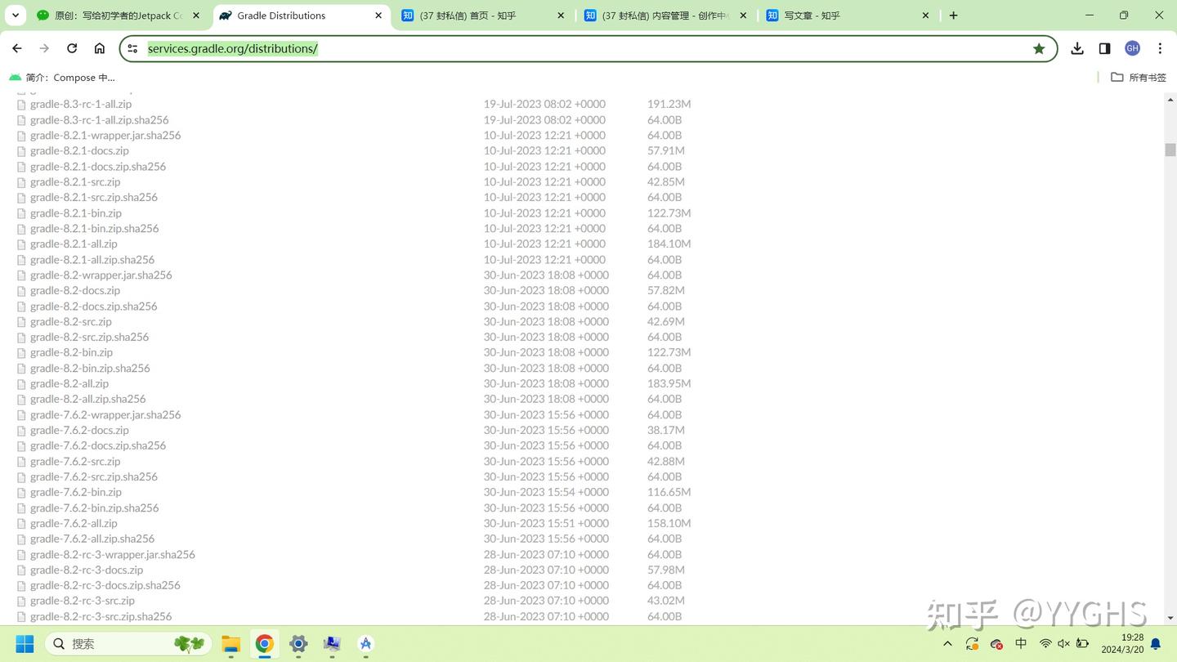Viewport: 1177px width, 662px height.
Task: Reload the Gradle Distributions page
Action: coord(72,48)
